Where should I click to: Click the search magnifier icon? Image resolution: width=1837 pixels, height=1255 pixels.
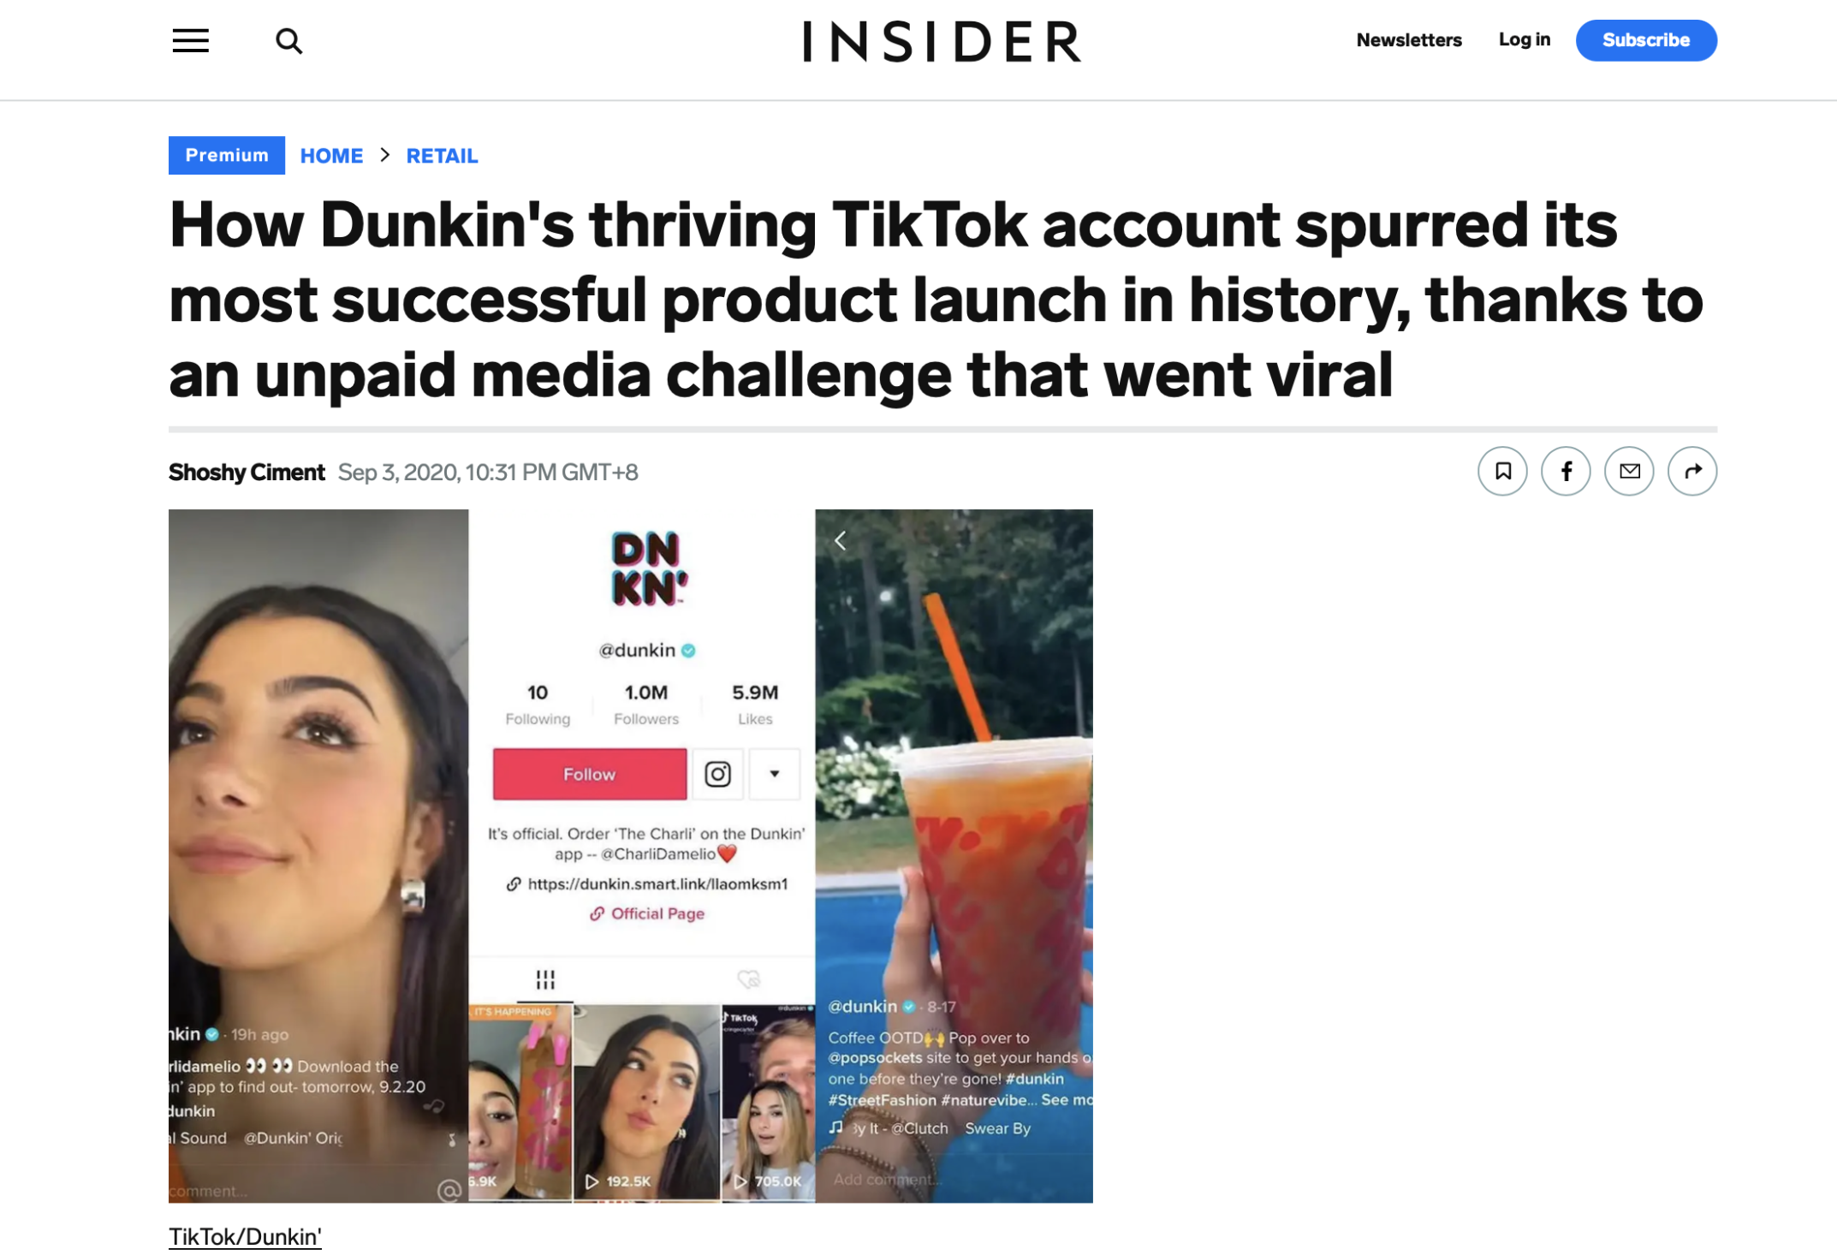click(288, 41)
